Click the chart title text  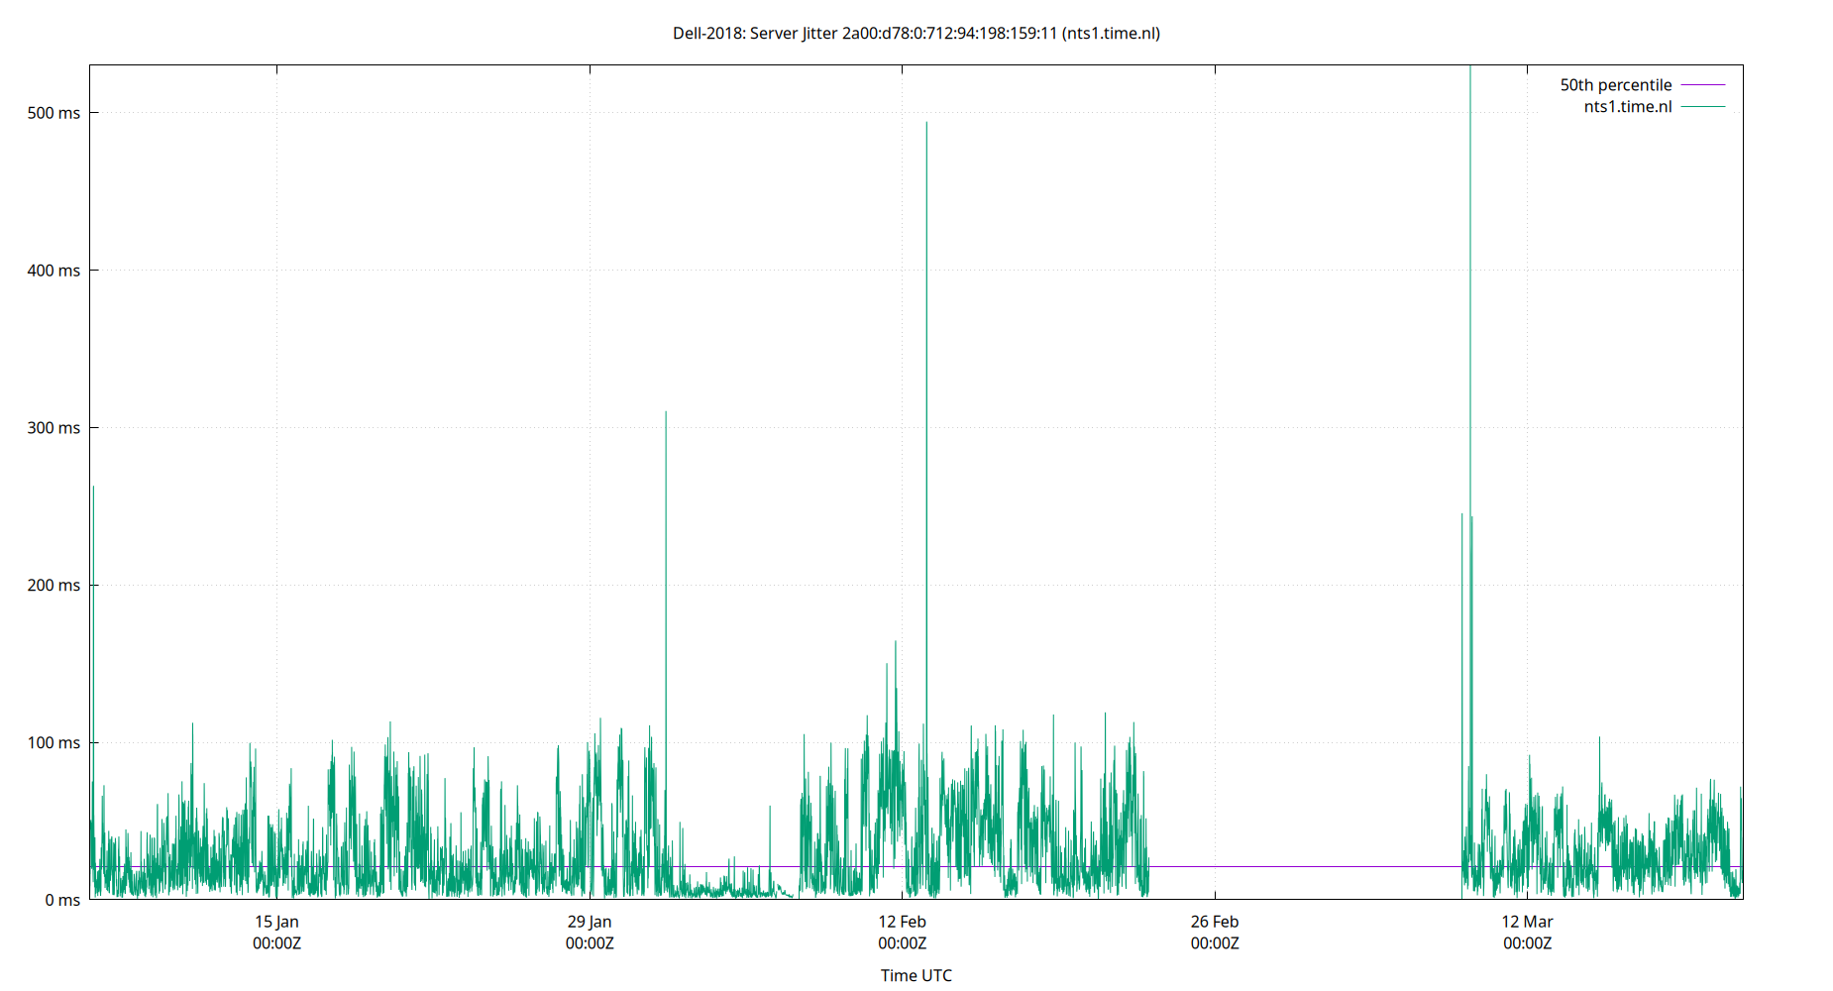[916, 33]
